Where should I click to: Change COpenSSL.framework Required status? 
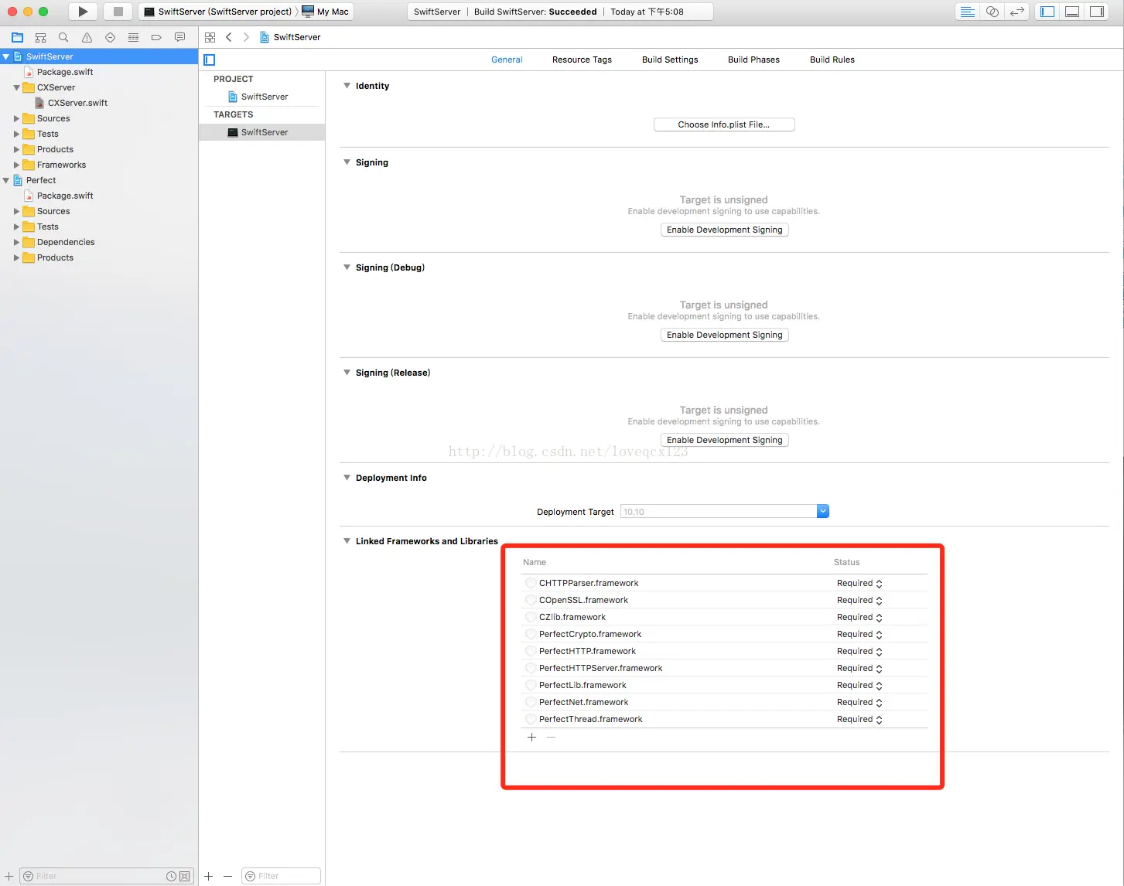(859, 600)
